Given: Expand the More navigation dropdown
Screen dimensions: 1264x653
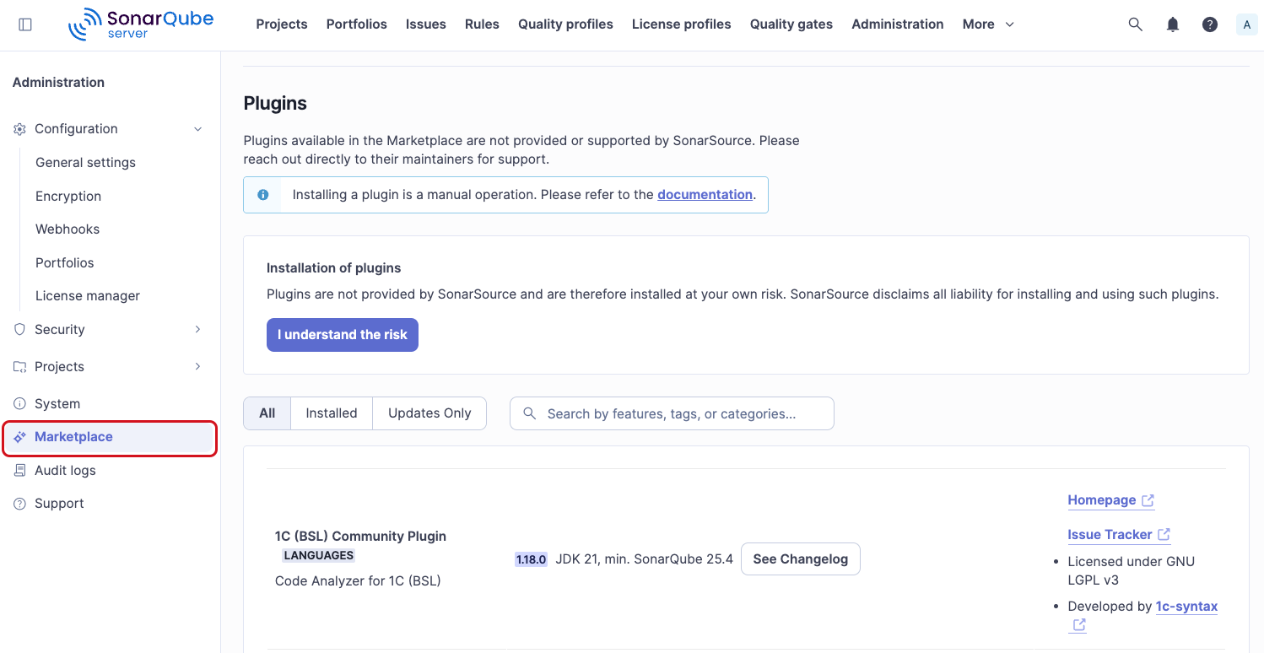Looking at the screenshot, I should (x=986, y=24).
